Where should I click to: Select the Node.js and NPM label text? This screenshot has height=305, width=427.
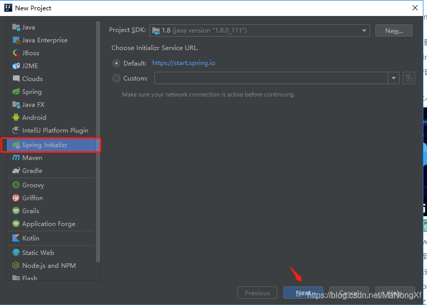point(49,266)
